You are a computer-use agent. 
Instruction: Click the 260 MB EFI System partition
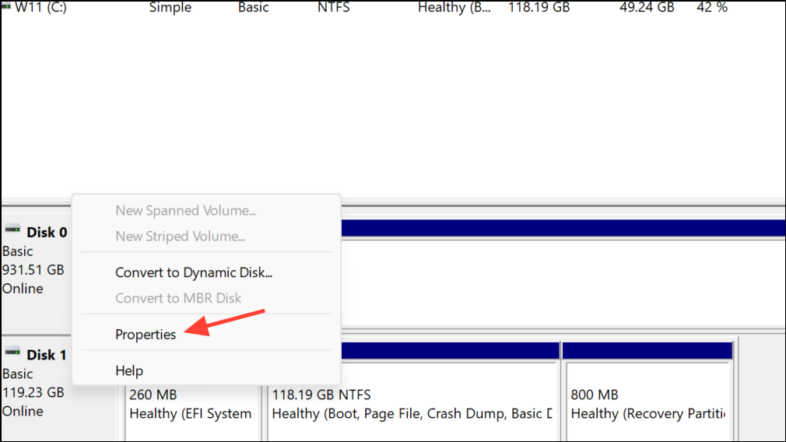[x=192, y=413]
